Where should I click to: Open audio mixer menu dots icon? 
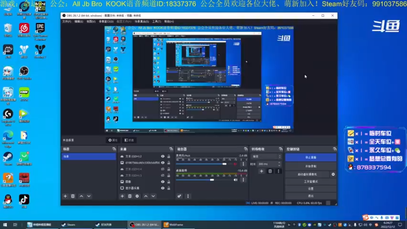(188, 196)
